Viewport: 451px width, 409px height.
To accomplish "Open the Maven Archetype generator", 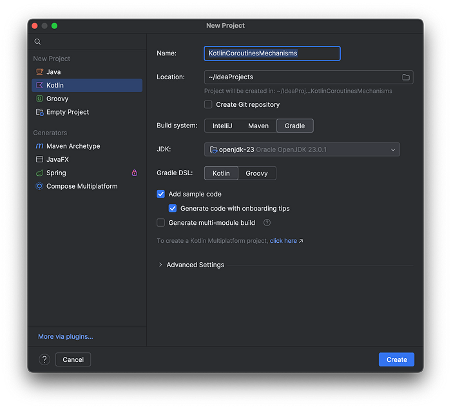I will 68,146.
